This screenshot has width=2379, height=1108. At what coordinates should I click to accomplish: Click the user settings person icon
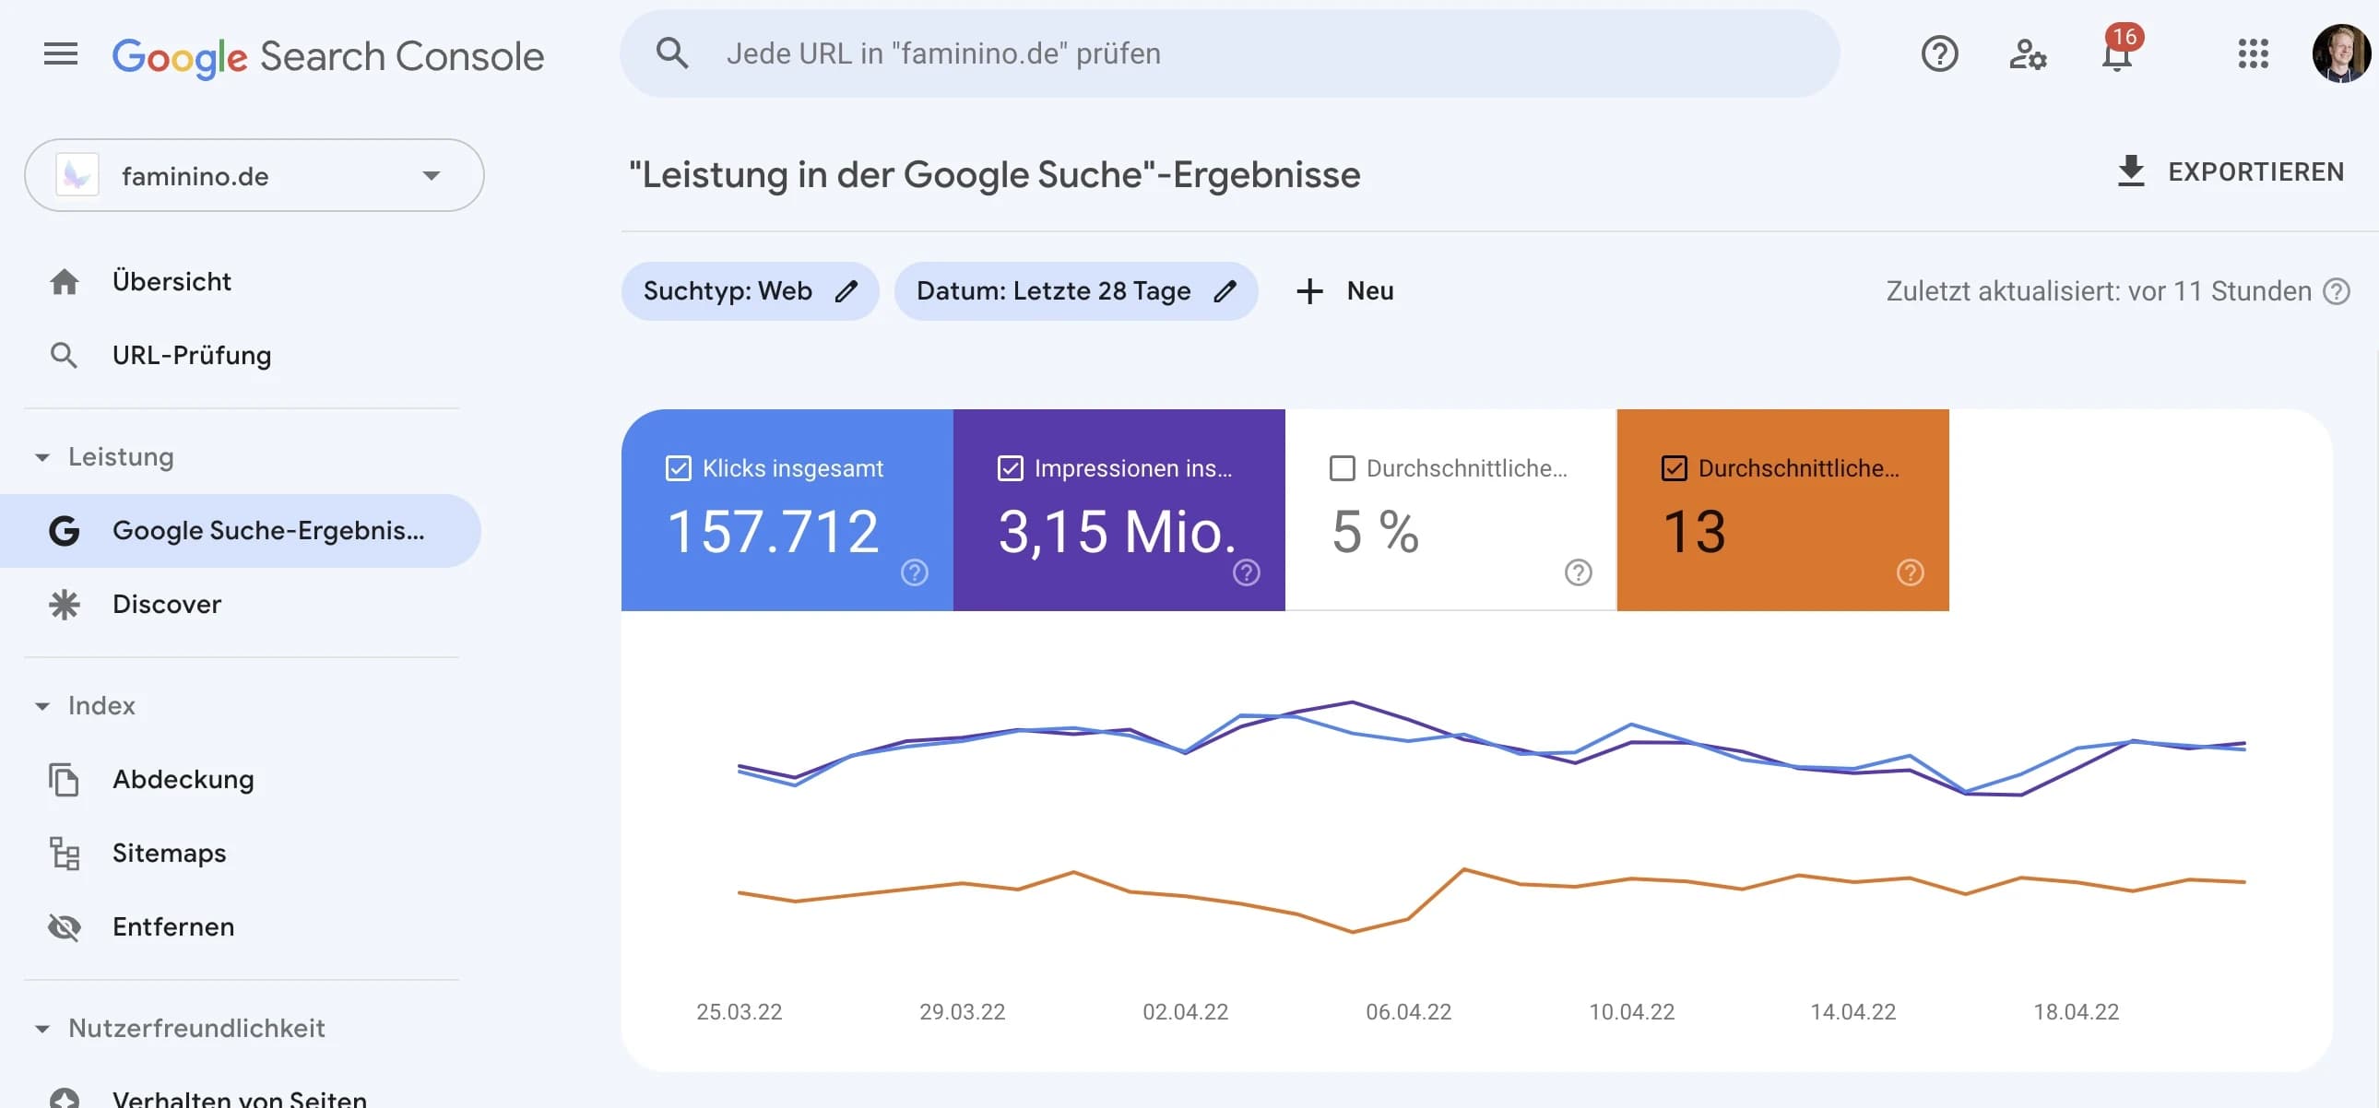click(x=2027, y=55)
